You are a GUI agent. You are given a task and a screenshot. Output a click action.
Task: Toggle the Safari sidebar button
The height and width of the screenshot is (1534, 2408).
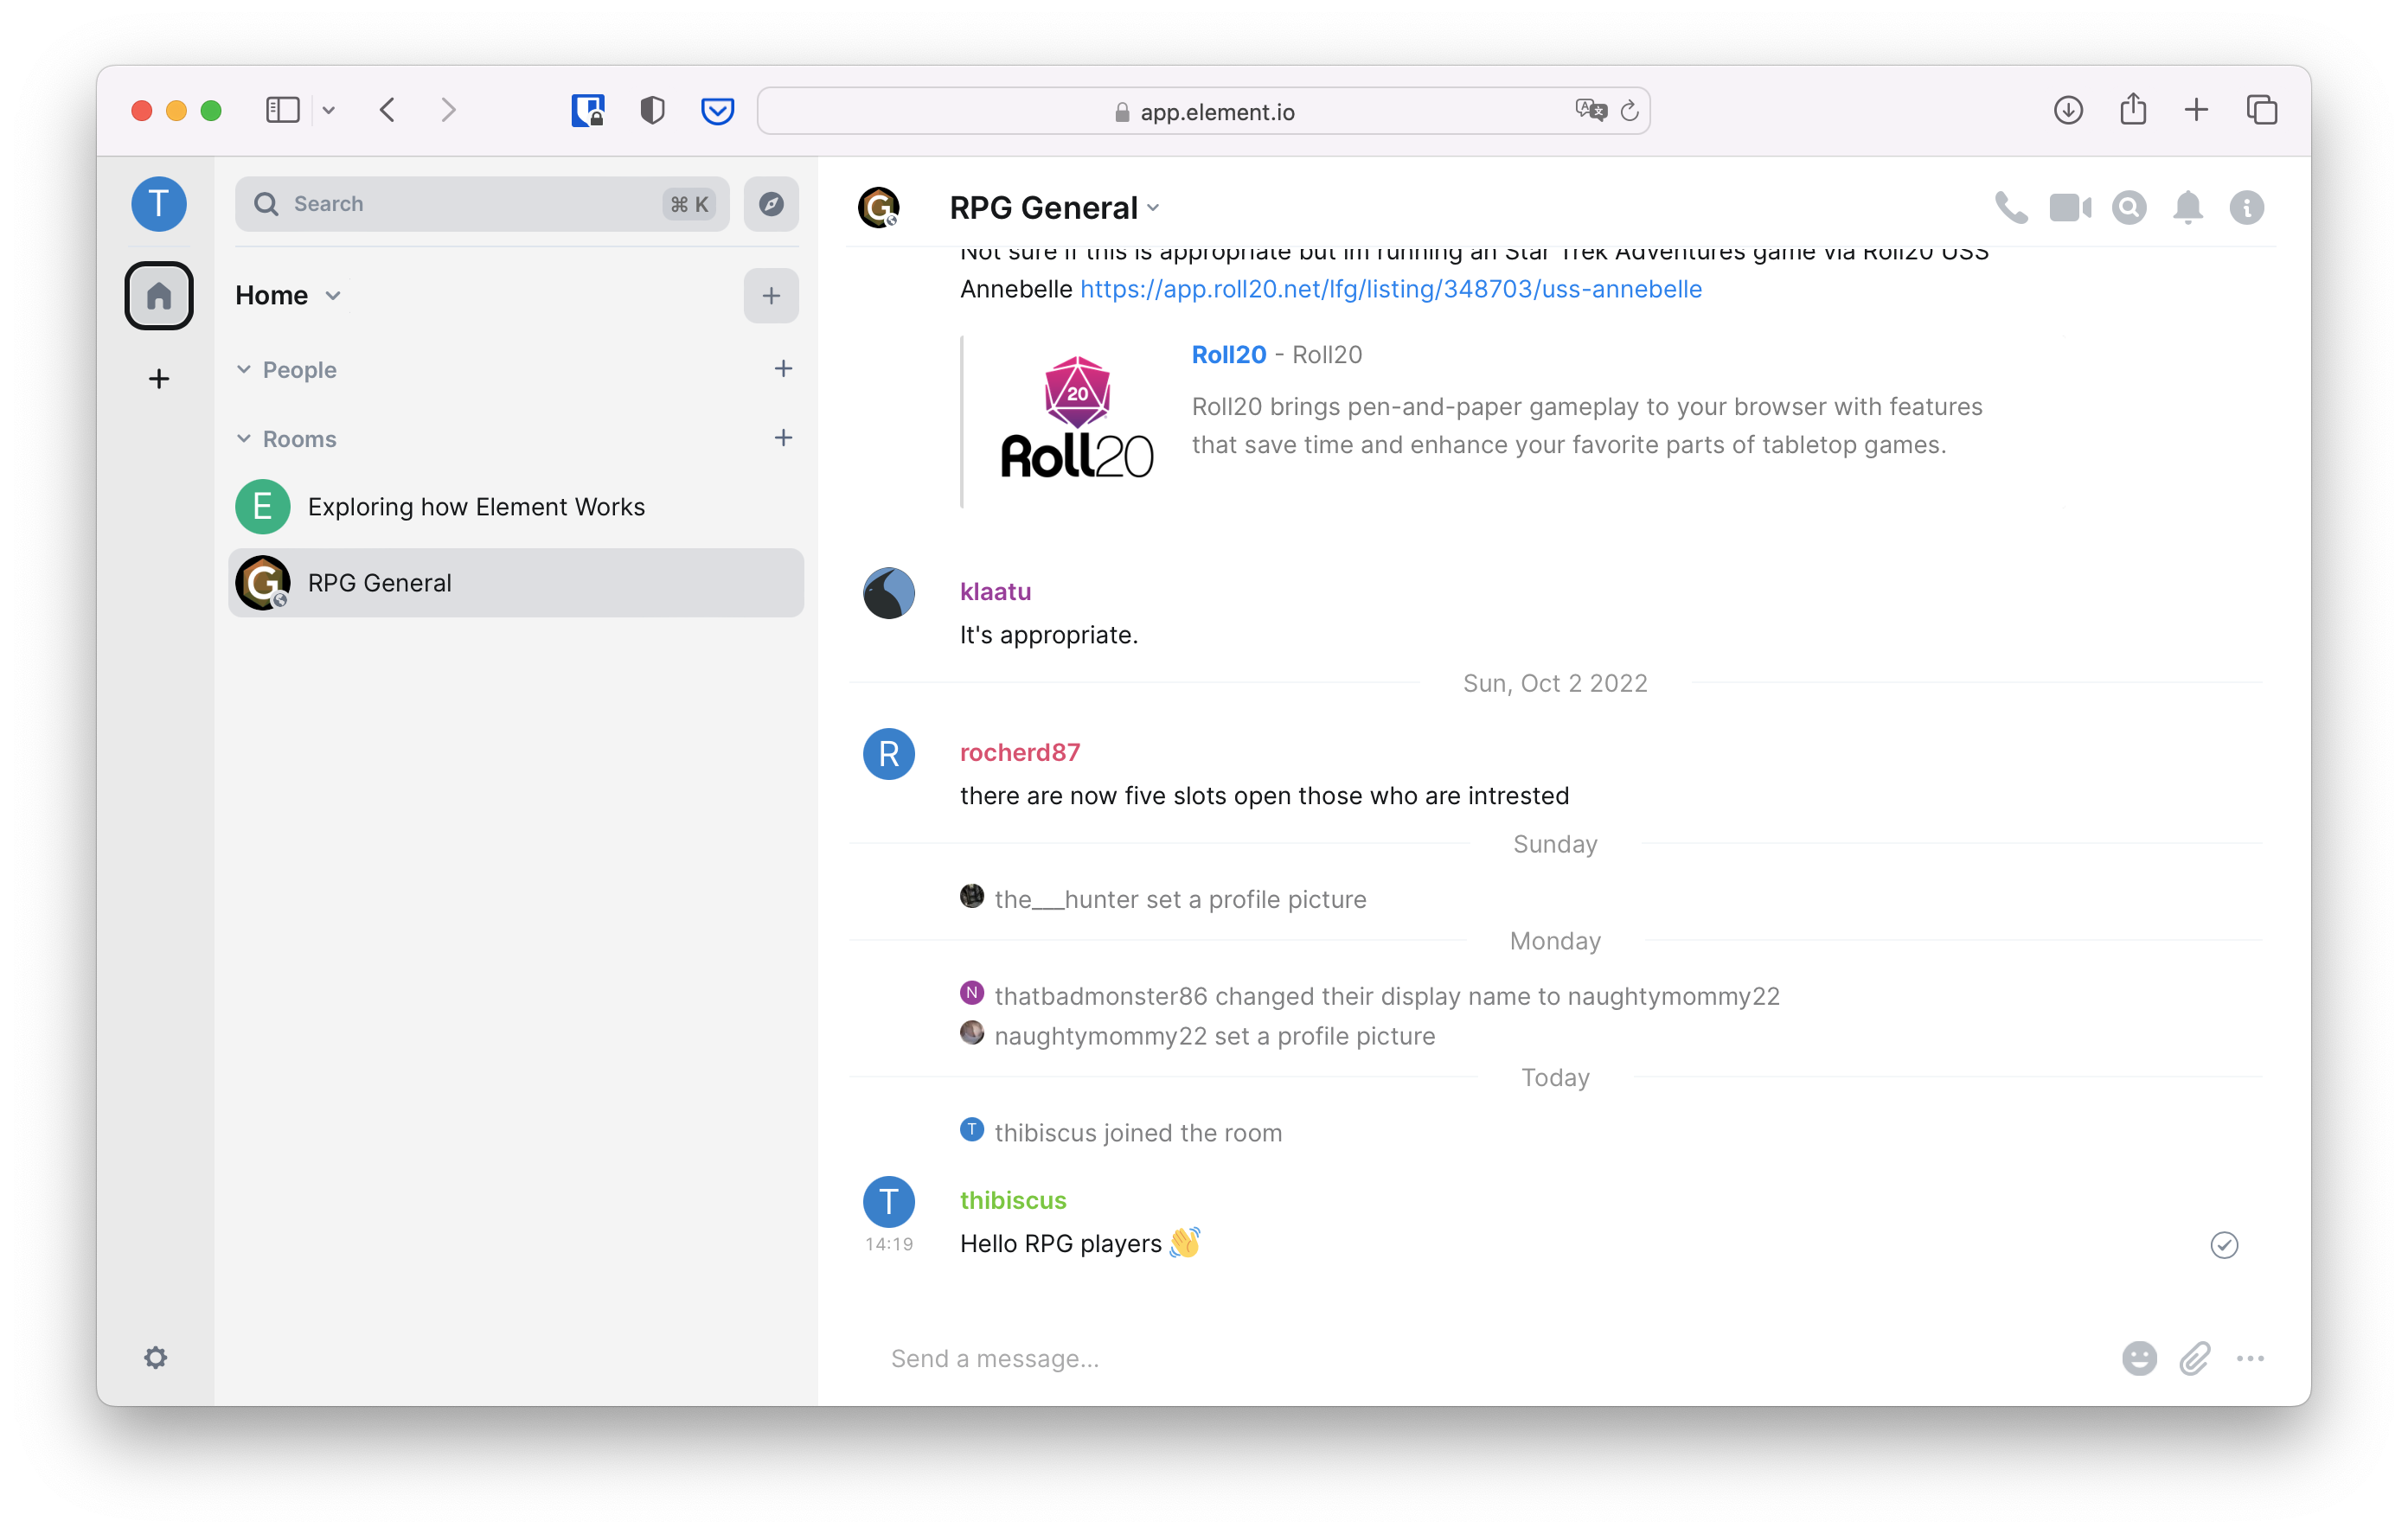point(283,110)
